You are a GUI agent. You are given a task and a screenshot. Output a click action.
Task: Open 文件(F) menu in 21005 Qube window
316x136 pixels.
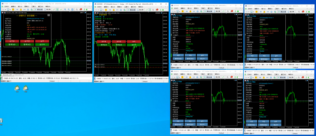[7, 6]
